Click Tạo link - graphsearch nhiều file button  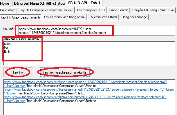(65, 72)
